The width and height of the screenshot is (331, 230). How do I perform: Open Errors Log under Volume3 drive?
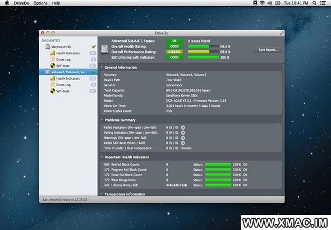click(63, 85)
